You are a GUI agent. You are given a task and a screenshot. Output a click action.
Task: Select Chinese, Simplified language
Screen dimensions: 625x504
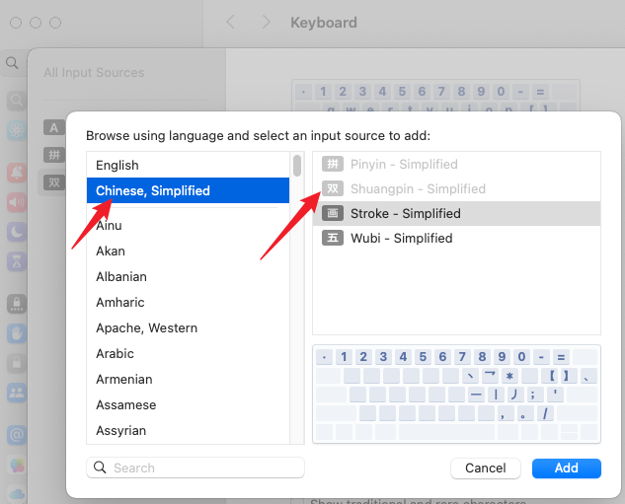click(x=153, y=190)
